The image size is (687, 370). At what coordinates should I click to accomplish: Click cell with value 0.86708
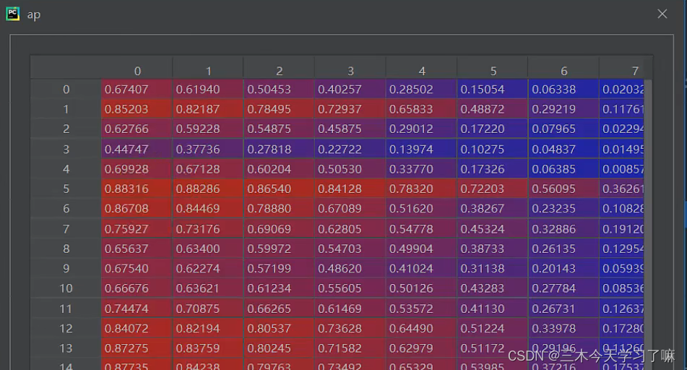coord(137,209)
